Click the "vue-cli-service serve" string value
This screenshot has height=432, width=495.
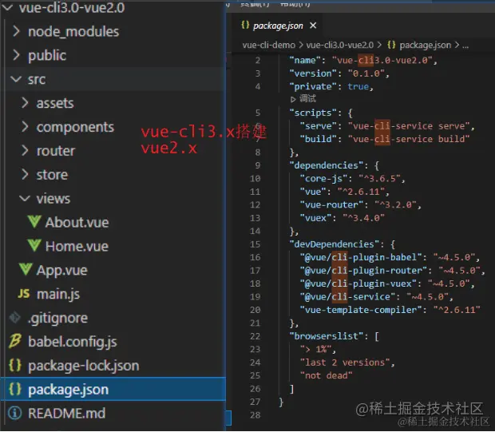409,126
